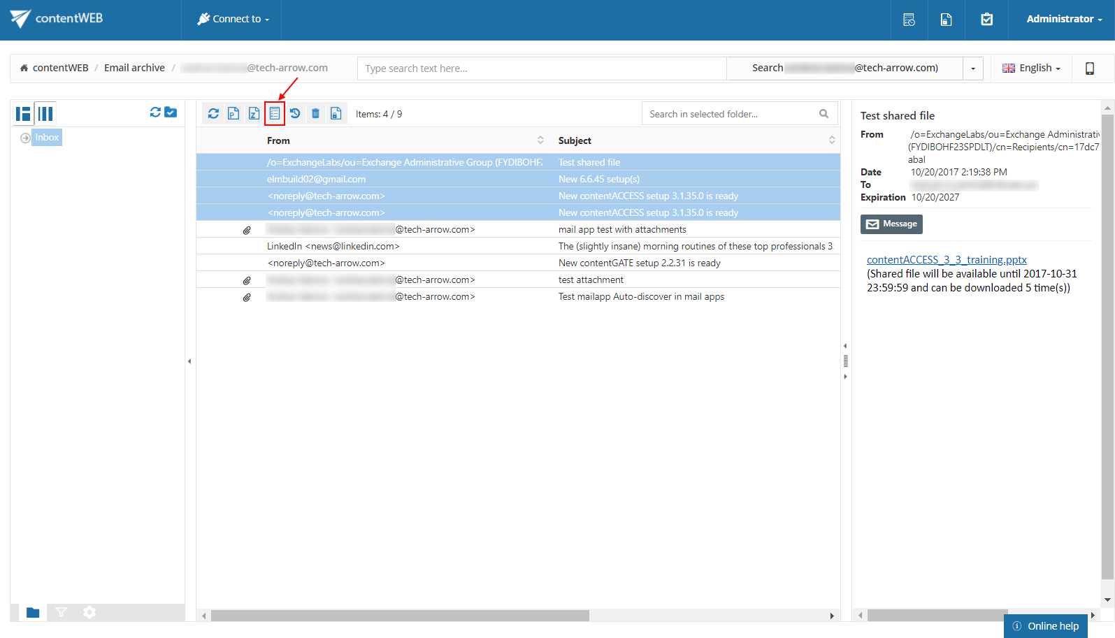Select the Inbox folder

click(x=47, y=138)
